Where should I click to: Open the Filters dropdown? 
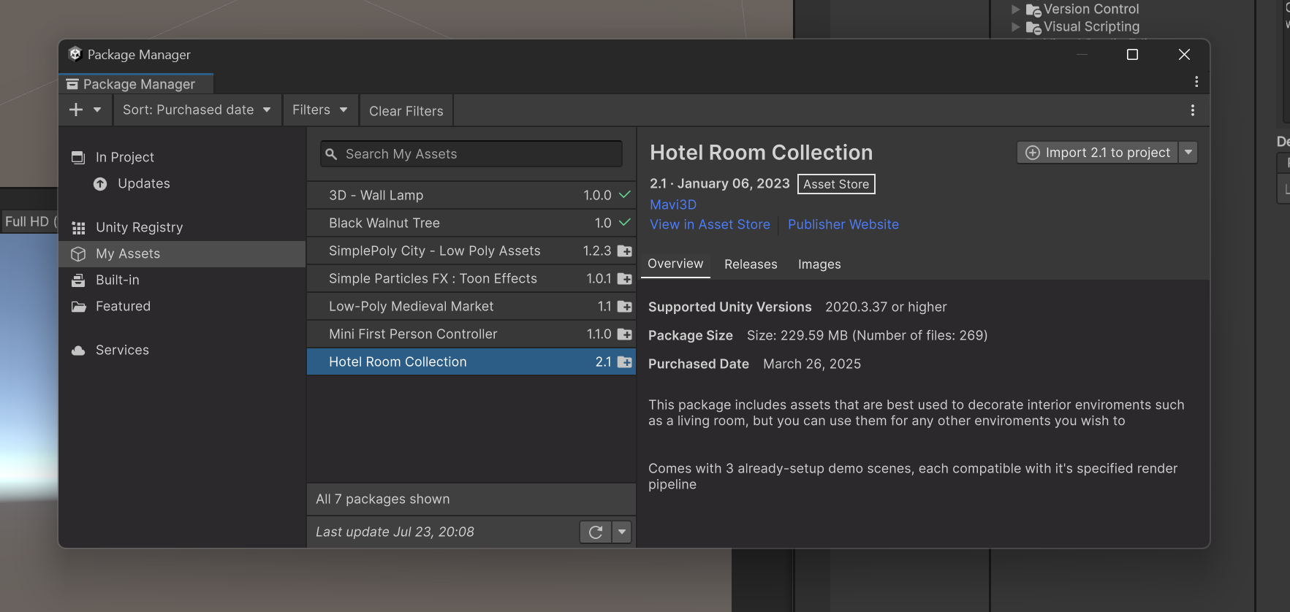(320, 110)
